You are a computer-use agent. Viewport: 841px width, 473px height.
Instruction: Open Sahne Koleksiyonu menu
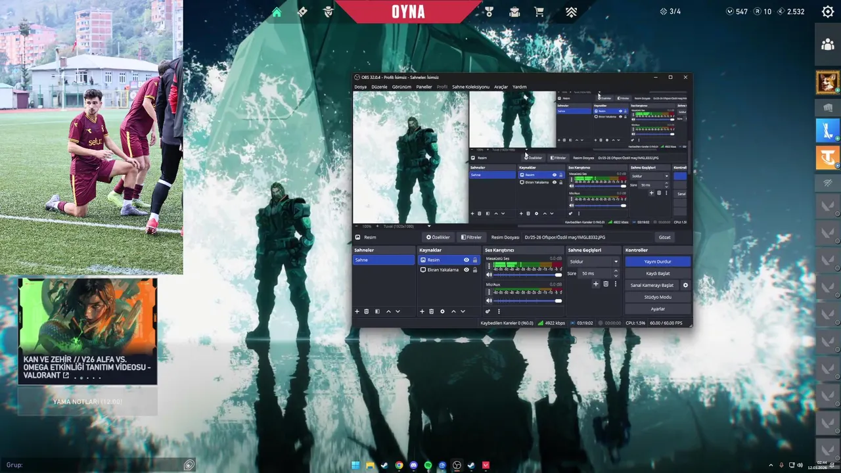pos(470,87)
